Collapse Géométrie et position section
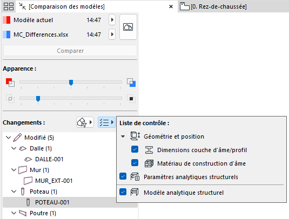 123,136
